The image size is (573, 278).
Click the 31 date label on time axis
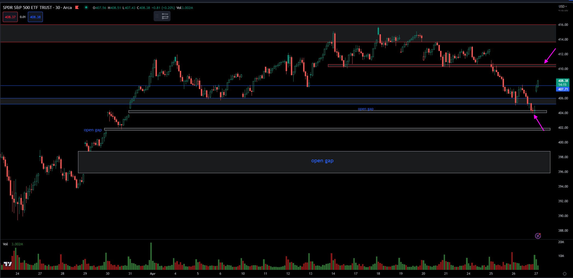(130, 274)
